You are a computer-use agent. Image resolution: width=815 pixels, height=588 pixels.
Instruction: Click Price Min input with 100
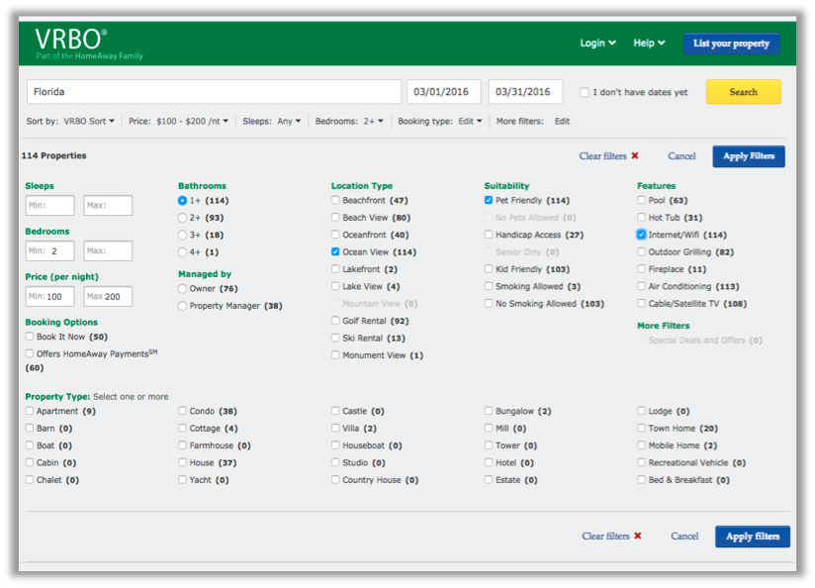pyautogui.click(x=49, y=296)
